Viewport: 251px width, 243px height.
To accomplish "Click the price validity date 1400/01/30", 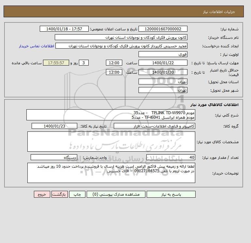I will [x=163, y=72].
